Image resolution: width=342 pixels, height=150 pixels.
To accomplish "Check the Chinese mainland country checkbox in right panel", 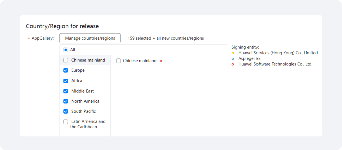I will [x=119, y=61].
